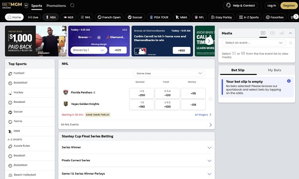Viewport: 299px width, 179px height.
Task: Open the $1,000 Paid Back promo banner
Action: (x=36, y=41)
